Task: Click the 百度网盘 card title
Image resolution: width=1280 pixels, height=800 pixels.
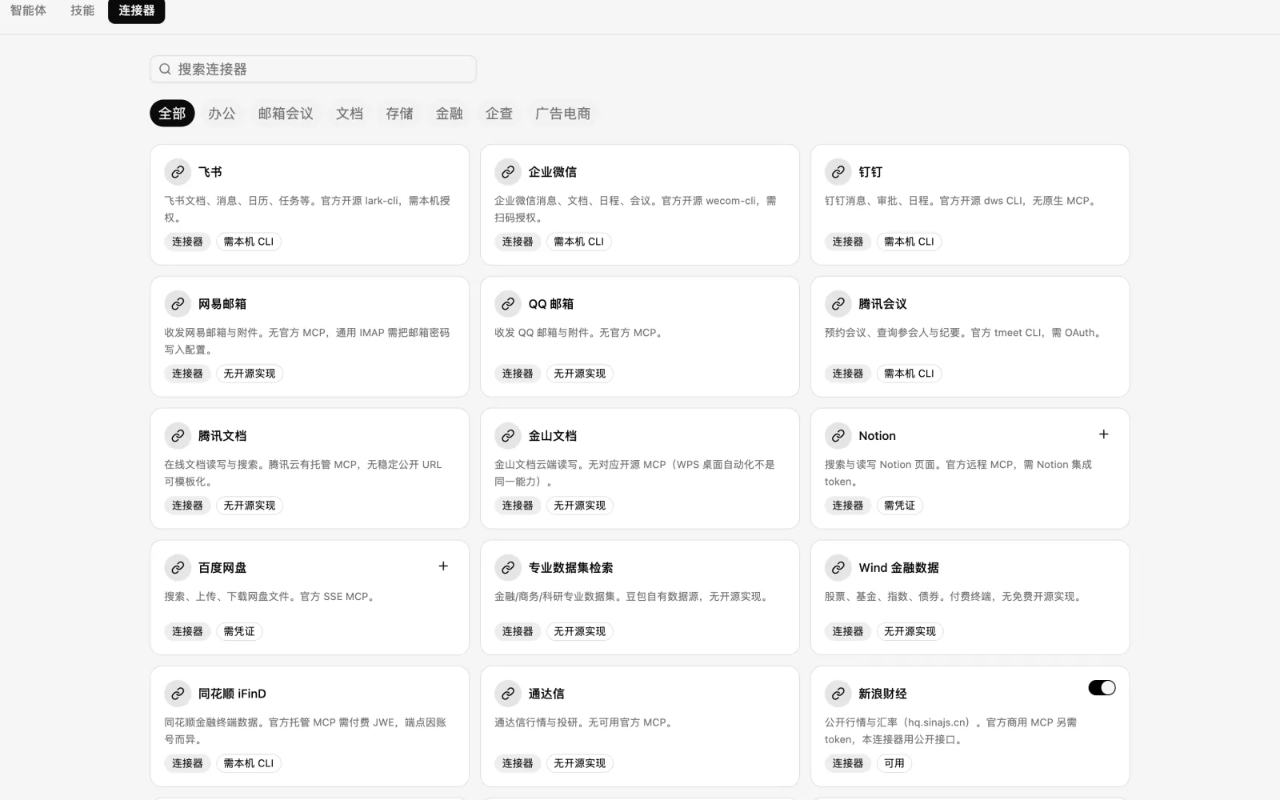Action: tap(222, 568)
